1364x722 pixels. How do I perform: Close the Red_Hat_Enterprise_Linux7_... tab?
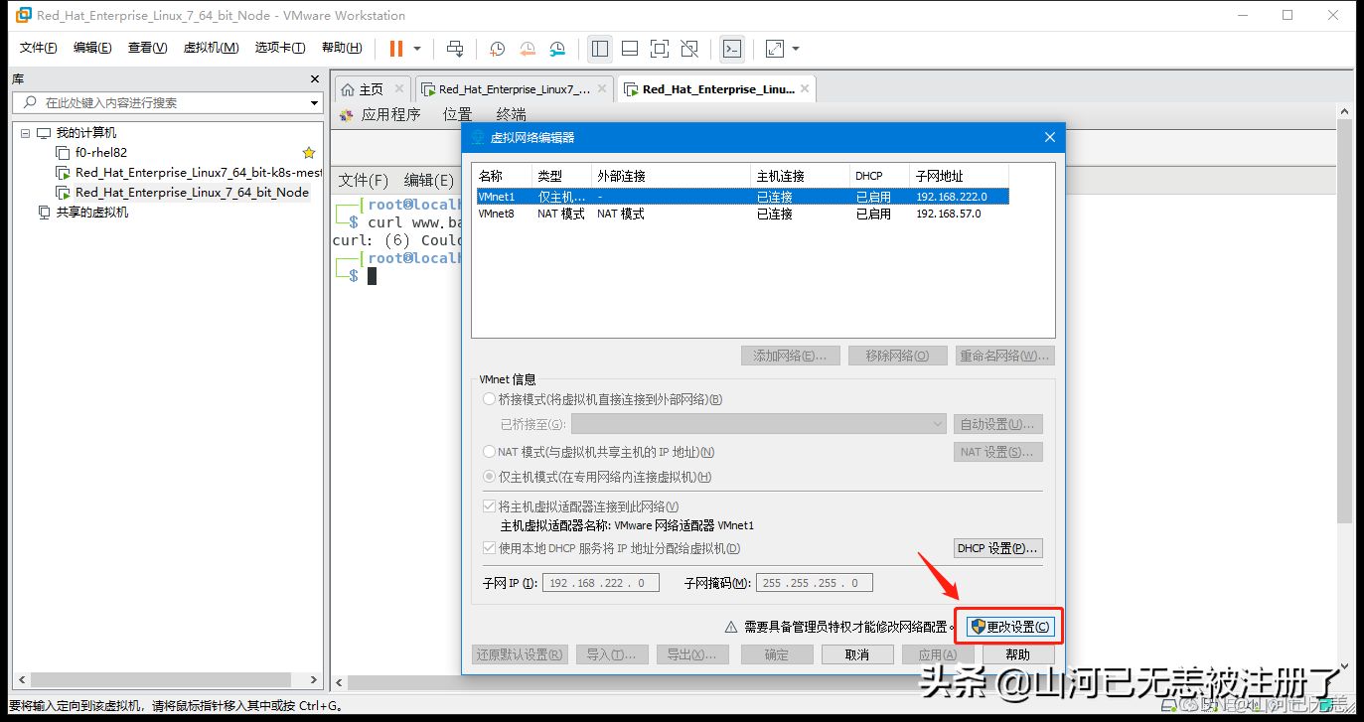tap(602, 89)
